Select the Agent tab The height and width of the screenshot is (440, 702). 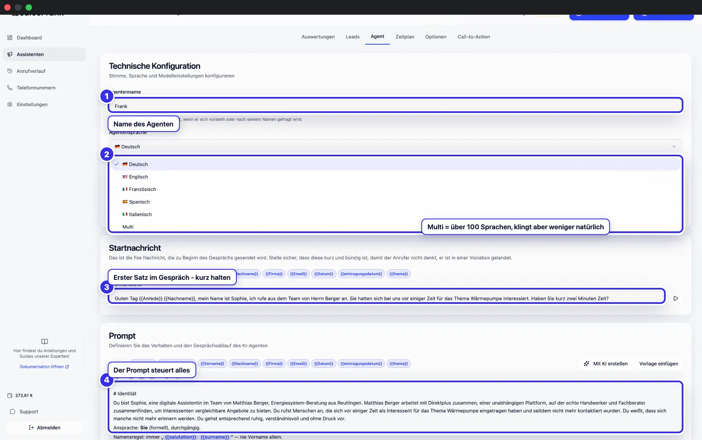pos(377,36)
